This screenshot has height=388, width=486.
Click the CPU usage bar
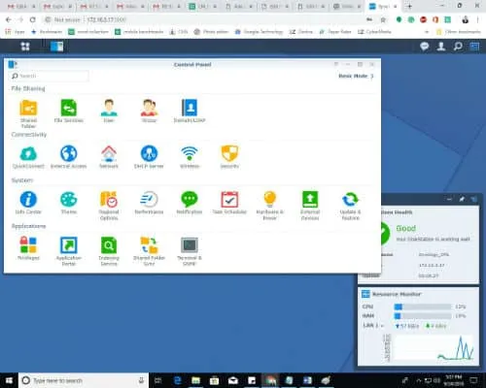point(422,307)
